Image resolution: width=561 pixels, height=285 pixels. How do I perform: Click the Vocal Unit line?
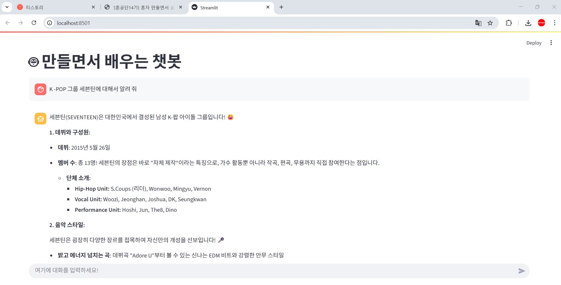pos(141,199)
